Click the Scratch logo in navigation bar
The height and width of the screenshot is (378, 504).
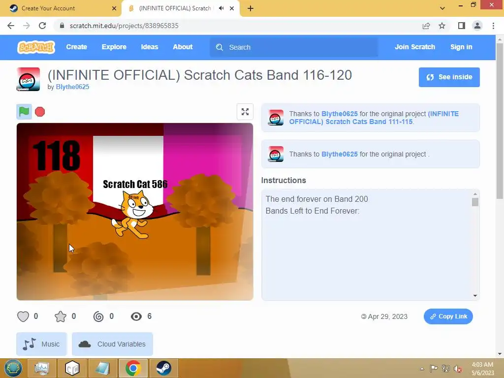(x=36, y=47)
